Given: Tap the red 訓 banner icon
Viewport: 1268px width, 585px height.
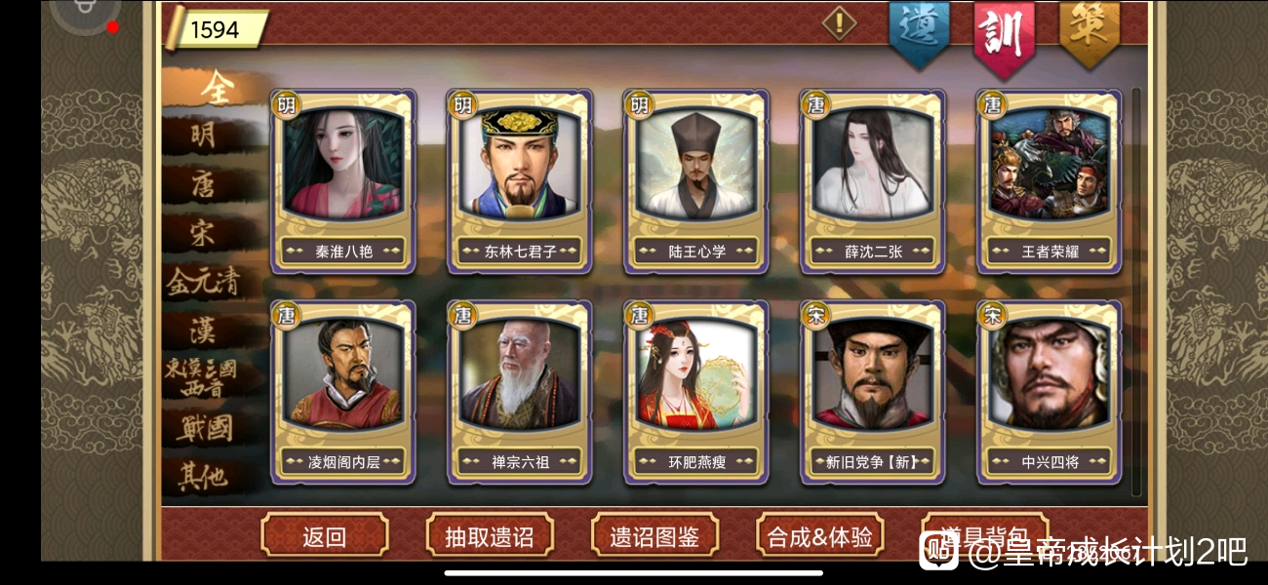Looking at the screenshot, I should click(1004, 36).
